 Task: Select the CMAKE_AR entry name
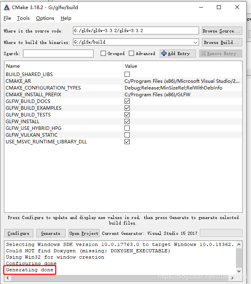[18, 81]
